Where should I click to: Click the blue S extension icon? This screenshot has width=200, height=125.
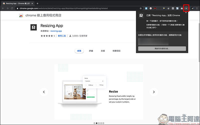pyautogui.click(x=177, y=8)
